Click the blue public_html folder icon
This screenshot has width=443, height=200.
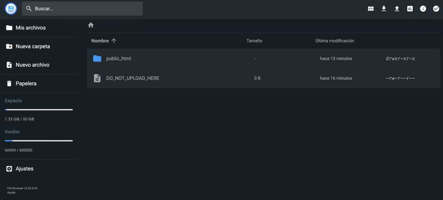point(97,58)
